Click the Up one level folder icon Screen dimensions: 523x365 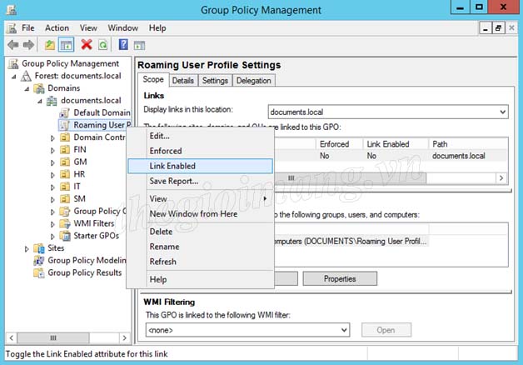point(50,45)
